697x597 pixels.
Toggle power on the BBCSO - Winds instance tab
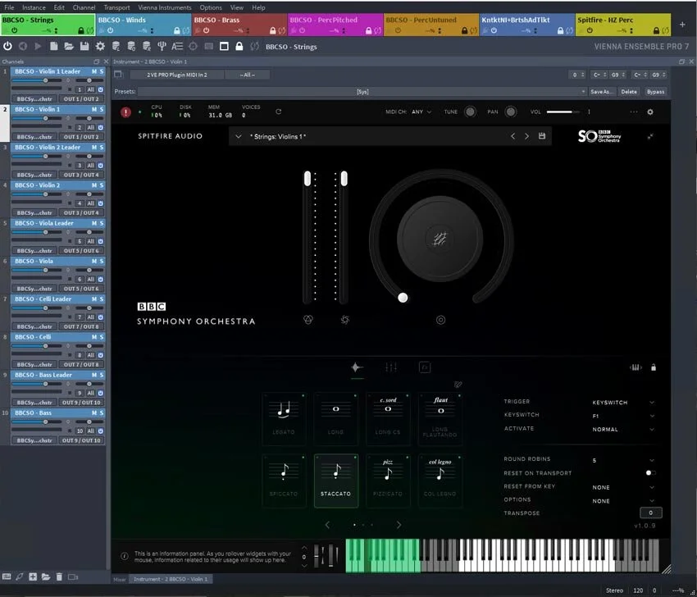point(110,30)
